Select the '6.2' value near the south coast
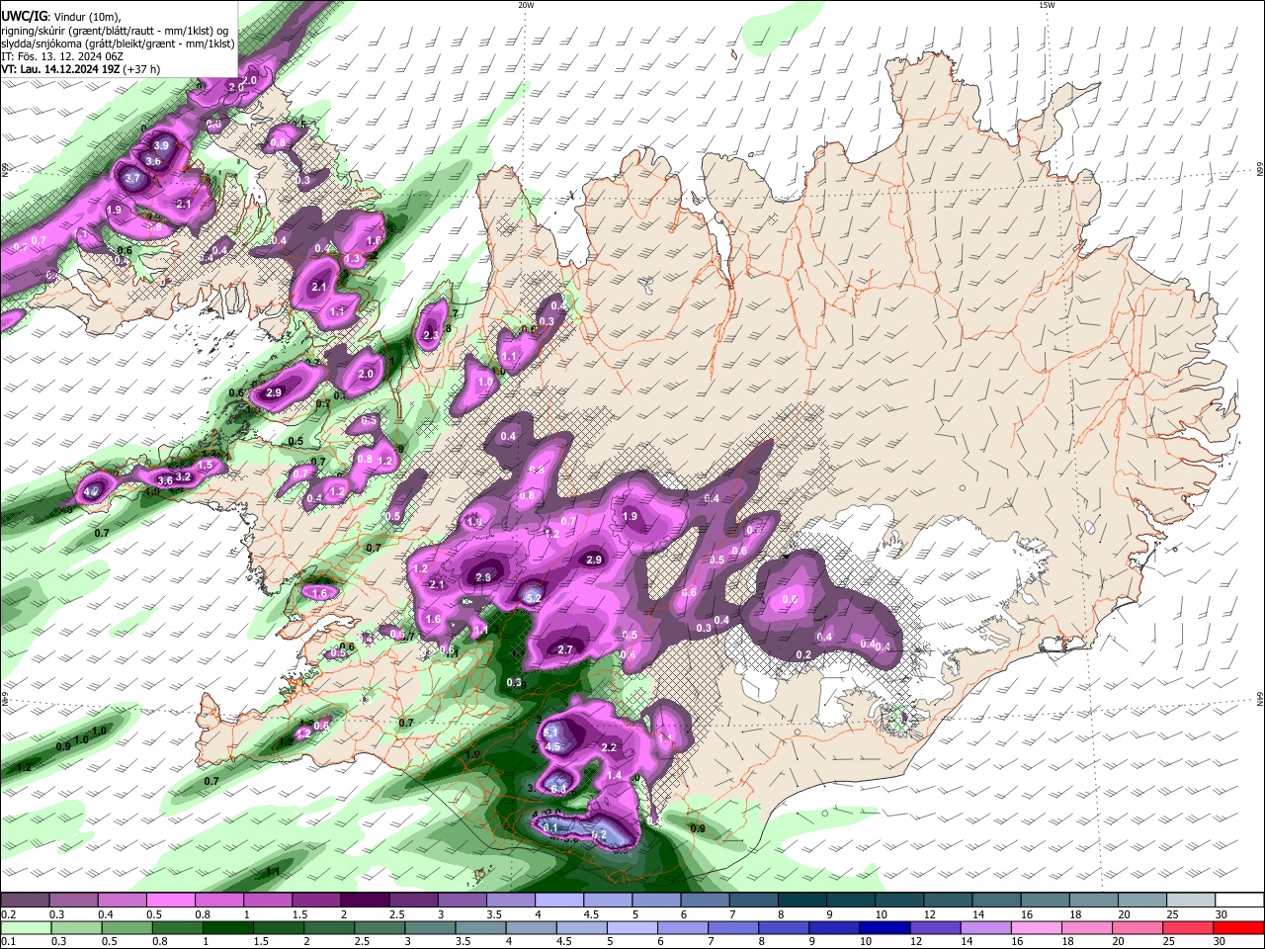This screenshot has width=1265, height=949. tap(598, 834)
